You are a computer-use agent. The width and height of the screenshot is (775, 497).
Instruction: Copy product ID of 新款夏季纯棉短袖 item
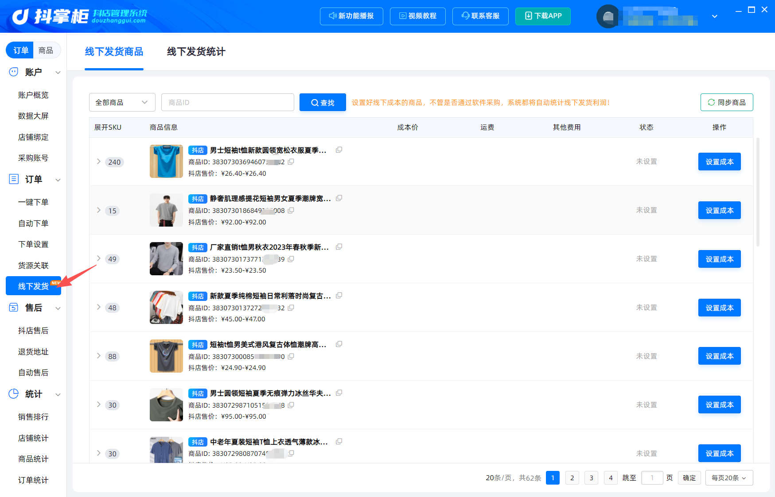tap(291, 308)
